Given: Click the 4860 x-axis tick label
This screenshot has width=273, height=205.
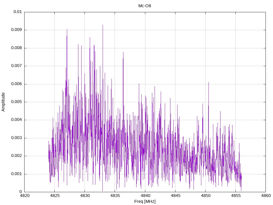Looking at the screenshot, I should pos(266,196).
